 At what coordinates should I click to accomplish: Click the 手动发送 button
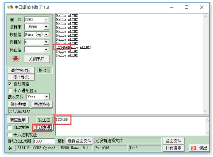(42, 127)
